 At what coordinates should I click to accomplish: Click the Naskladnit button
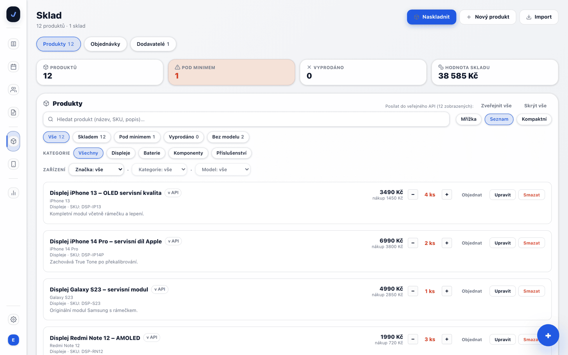pyautogui.click(x=432, y=17)
